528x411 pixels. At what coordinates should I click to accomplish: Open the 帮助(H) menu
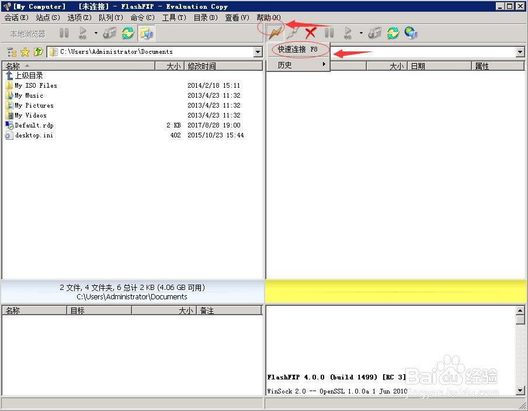[x=268, y=18]
